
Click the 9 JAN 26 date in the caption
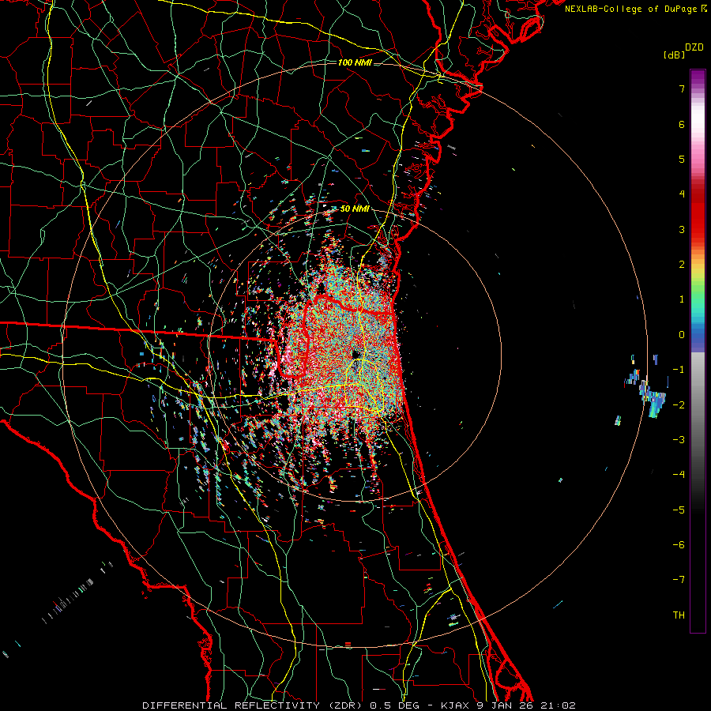505,705
